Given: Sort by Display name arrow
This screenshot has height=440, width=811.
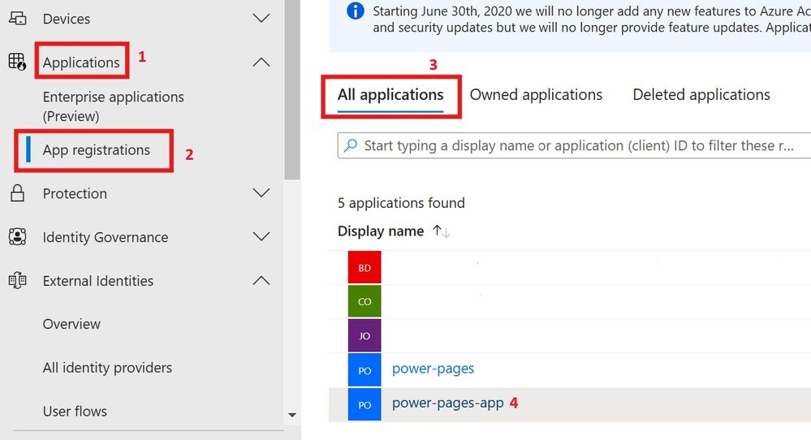Looking at the screenshot, I should click(x=441, y=231).
